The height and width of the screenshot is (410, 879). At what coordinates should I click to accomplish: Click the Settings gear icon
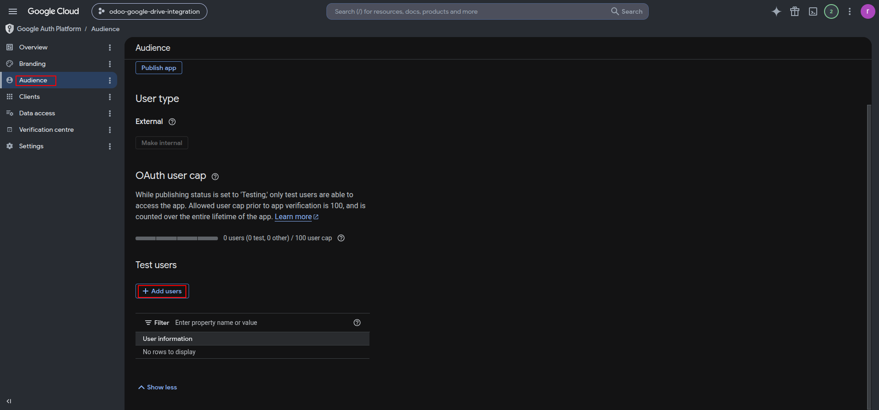(x=10, y=146)
